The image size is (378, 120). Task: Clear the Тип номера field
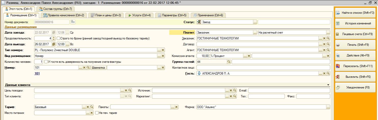coord(163,50)
